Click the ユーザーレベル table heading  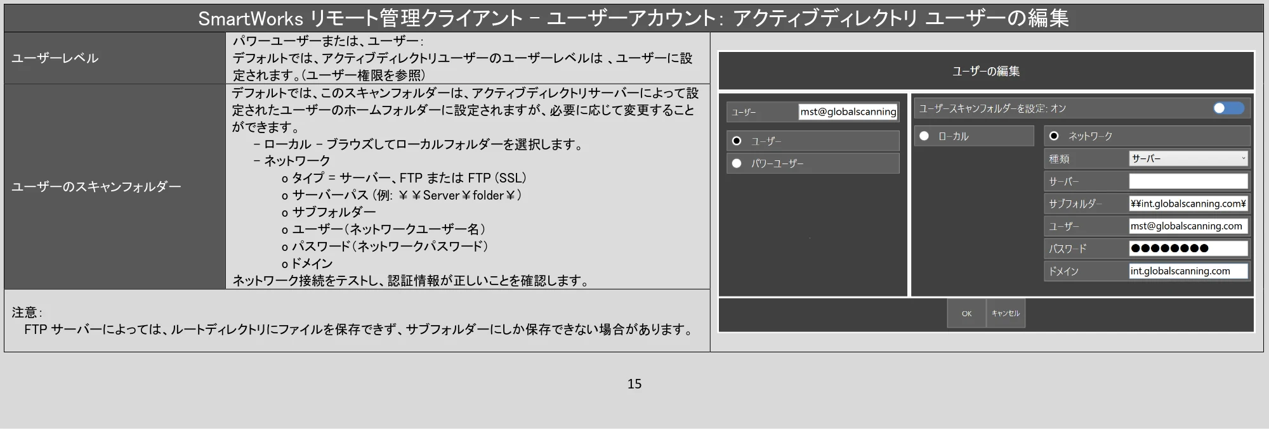[x=55, y=58]
